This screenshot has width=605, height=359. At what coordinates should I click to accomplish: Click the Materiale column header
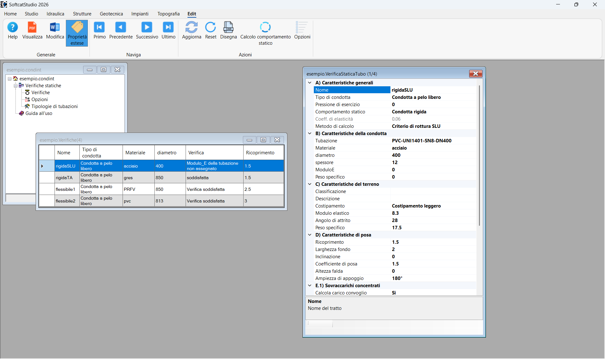(139, 153)
